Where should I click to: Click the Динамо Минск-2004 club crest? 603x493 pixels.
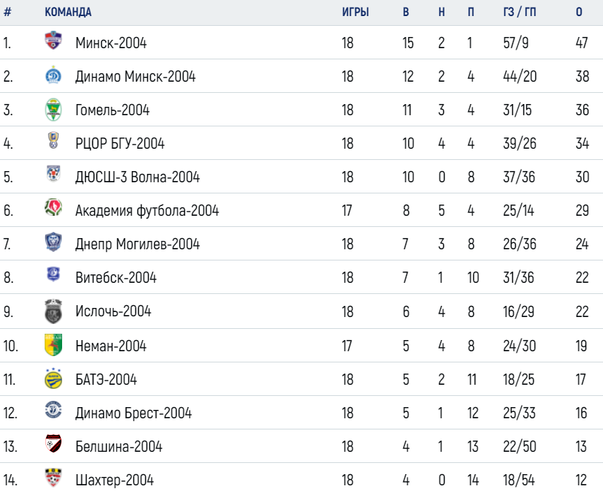[53, 75]
